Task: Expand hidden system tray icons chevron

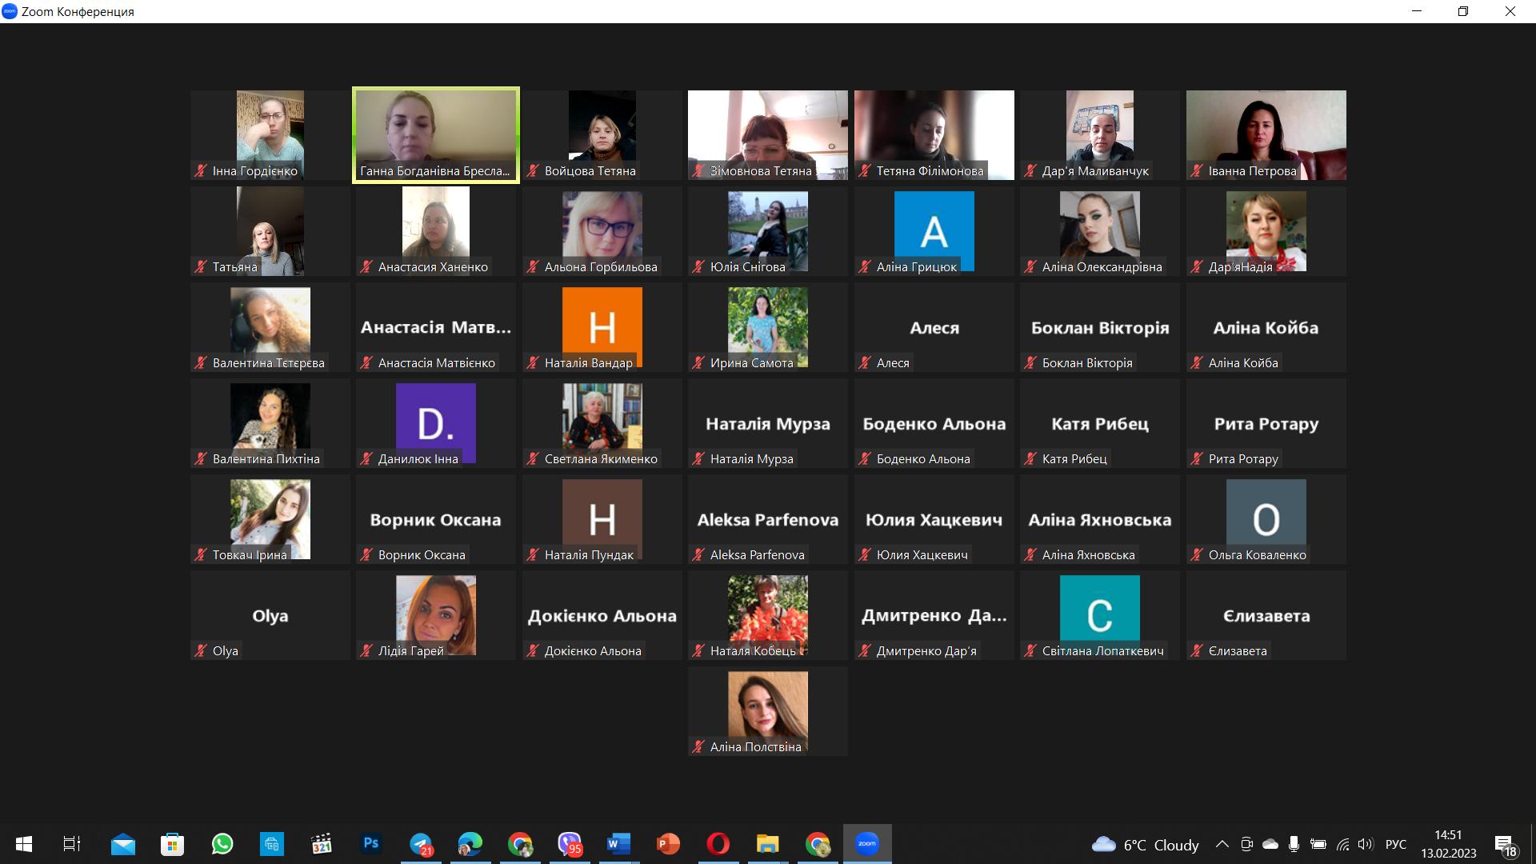Action: pyautogui.click(x=1222, y=845)
